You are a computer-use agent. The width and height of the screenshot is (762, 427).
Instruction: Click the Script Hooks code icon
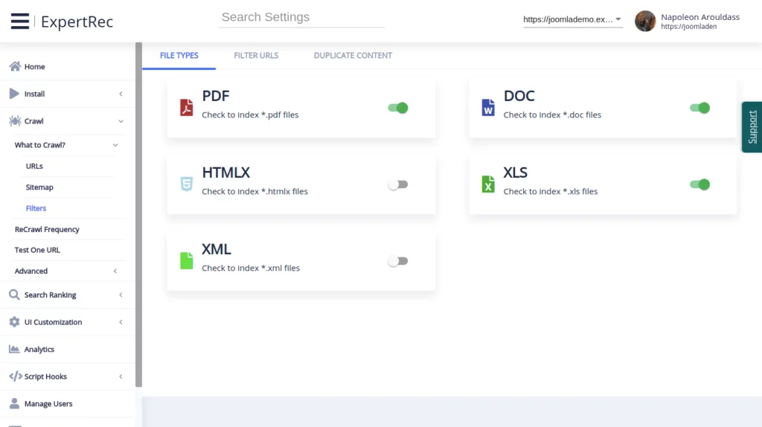[x=15, y=376]
